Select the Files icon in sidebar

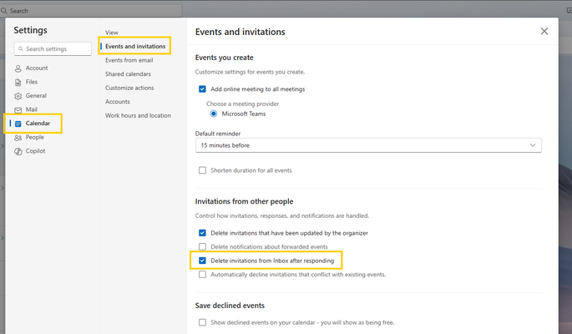[x=18, y=82]
